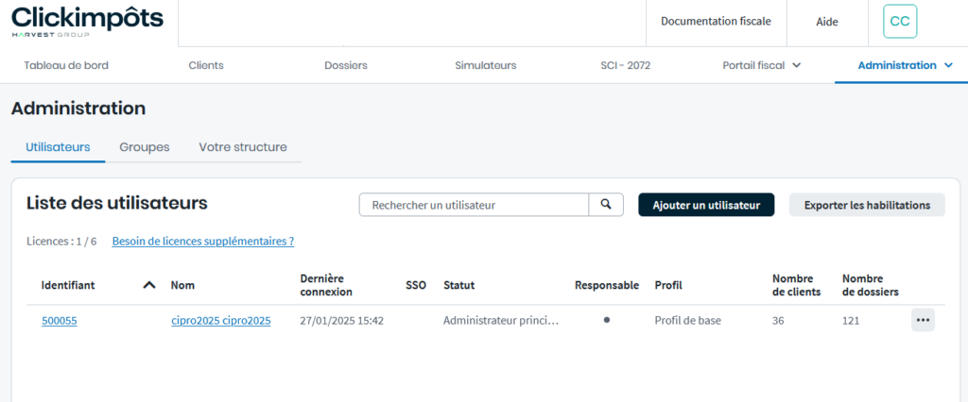968x402 pixels.
Task: Click the Clickimpôts logo
Action: (x=87, y=23)
